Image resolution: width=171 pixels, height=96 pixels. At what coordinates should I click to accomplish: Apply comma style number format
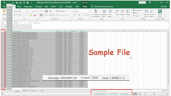click(81, 15)
